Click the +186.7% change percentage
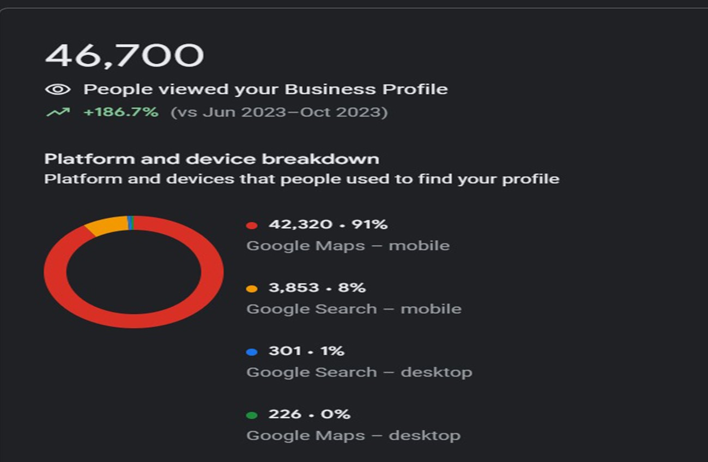 click(x=120, y=112)
